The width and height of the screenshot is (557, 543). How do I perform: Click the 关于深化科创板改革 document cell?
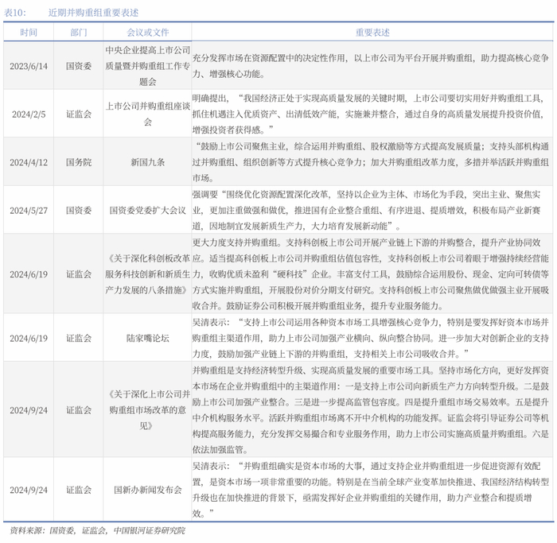(147, 274)
